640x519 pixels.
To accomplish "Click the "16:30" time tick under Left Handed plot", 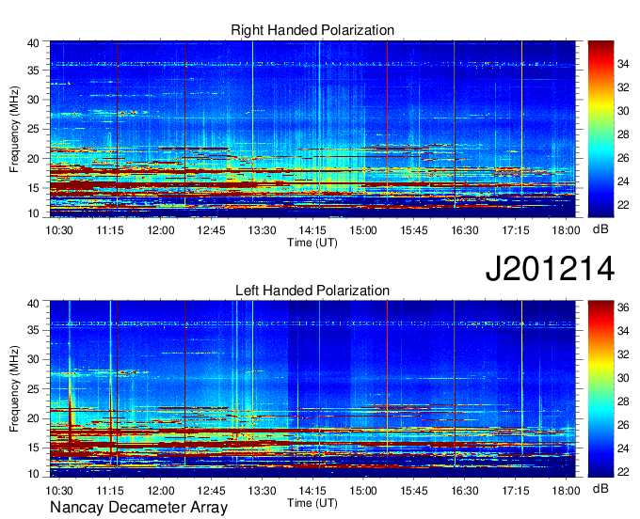I will 465,491.
